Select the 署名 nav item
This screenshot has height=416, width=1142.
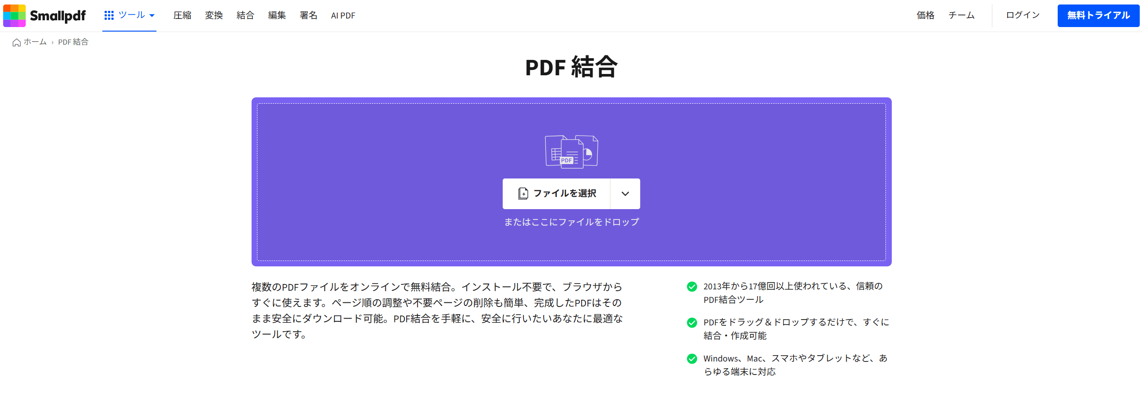(308, 15)
